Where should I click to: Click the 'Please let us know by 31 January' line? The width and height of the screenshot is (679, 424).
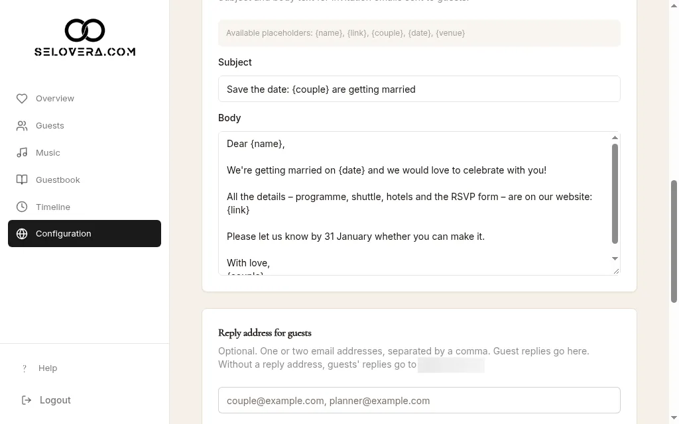[355, 237]
